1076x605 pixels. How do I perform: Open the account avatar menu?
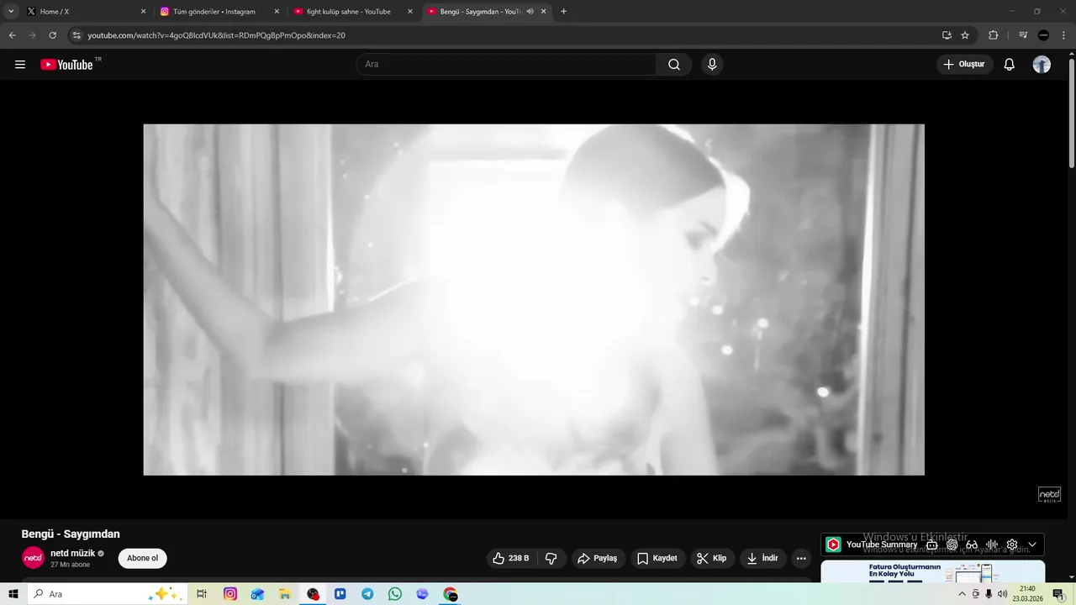pyautogui.click(x=1042, y=65)
